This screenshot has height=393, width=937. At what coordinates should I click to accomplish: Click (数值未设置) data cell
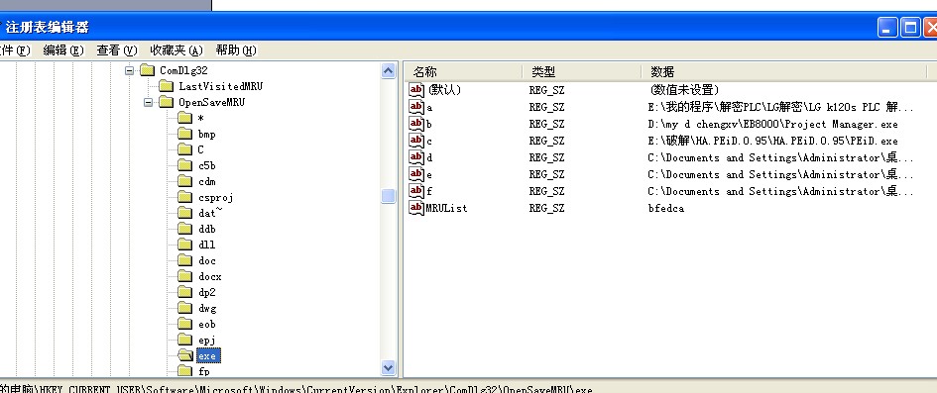684,90
